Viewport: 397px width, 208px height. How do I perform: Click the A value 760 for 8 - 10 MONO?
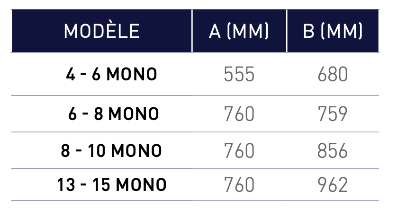239,151
